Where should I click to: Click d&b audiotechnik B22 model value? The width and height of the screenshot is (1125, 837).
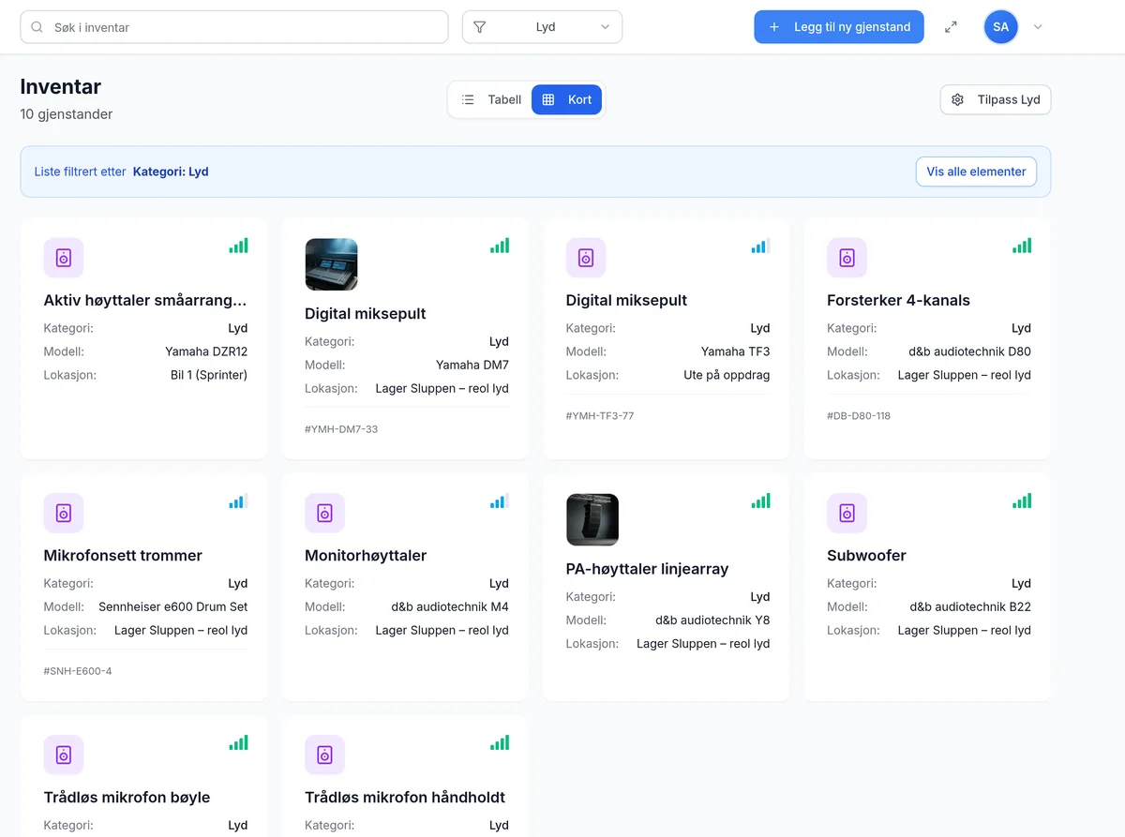970,606
